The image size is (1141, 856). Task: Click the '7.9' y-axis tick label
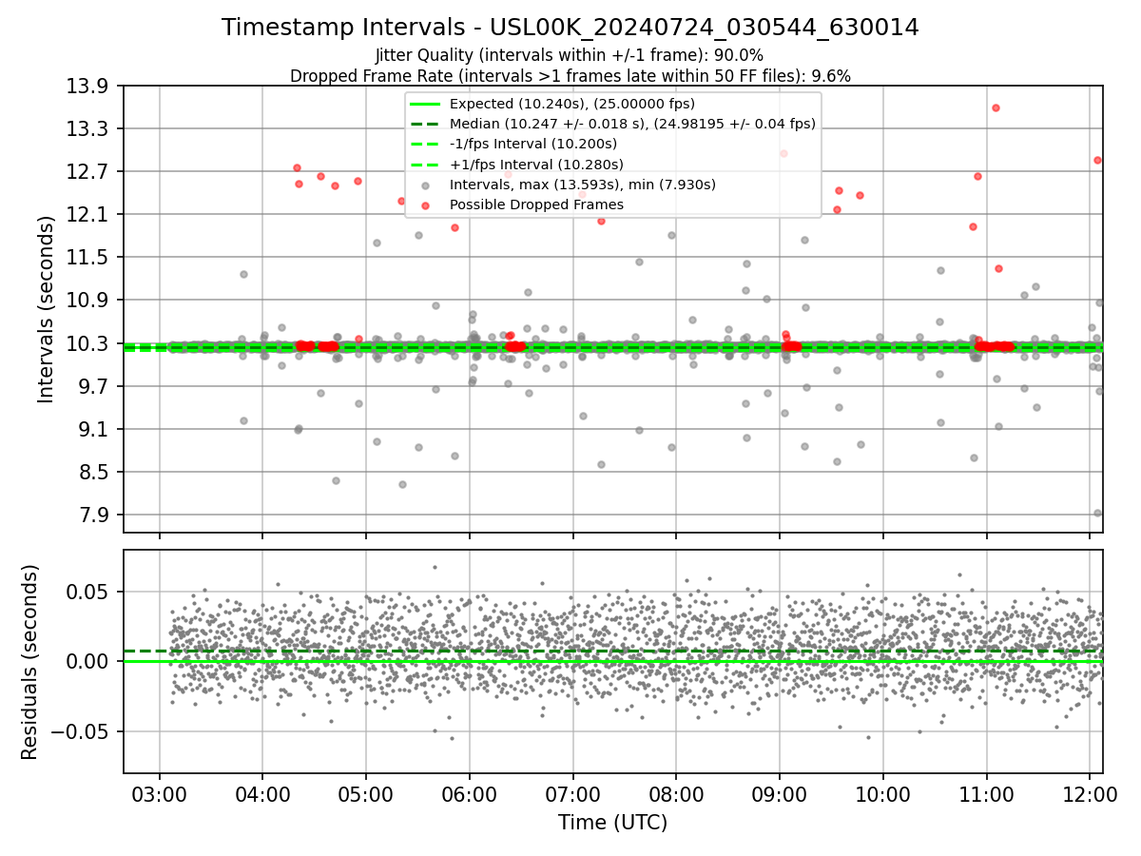[x=96, y=515]
